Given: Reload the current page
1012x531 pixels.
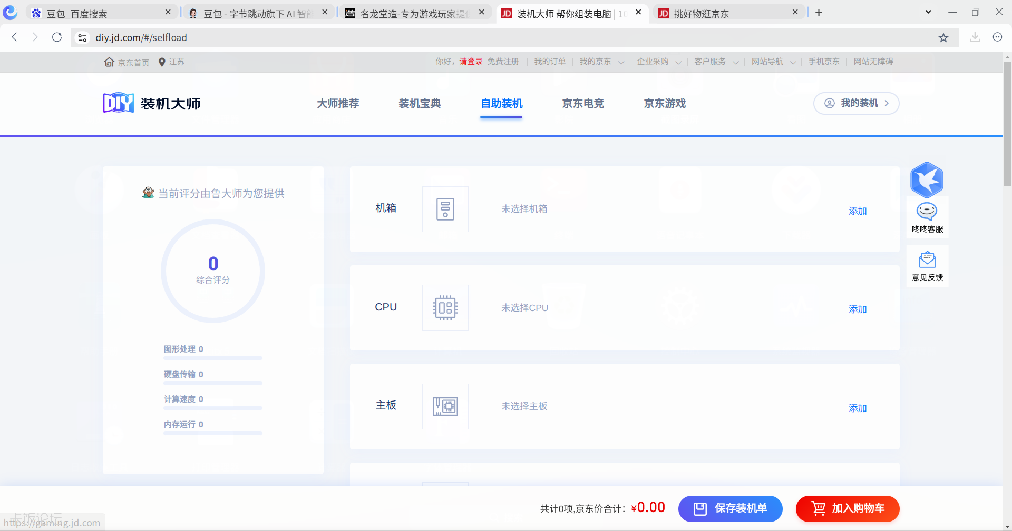Looking at the screenshot, I should tap(57, 37).
